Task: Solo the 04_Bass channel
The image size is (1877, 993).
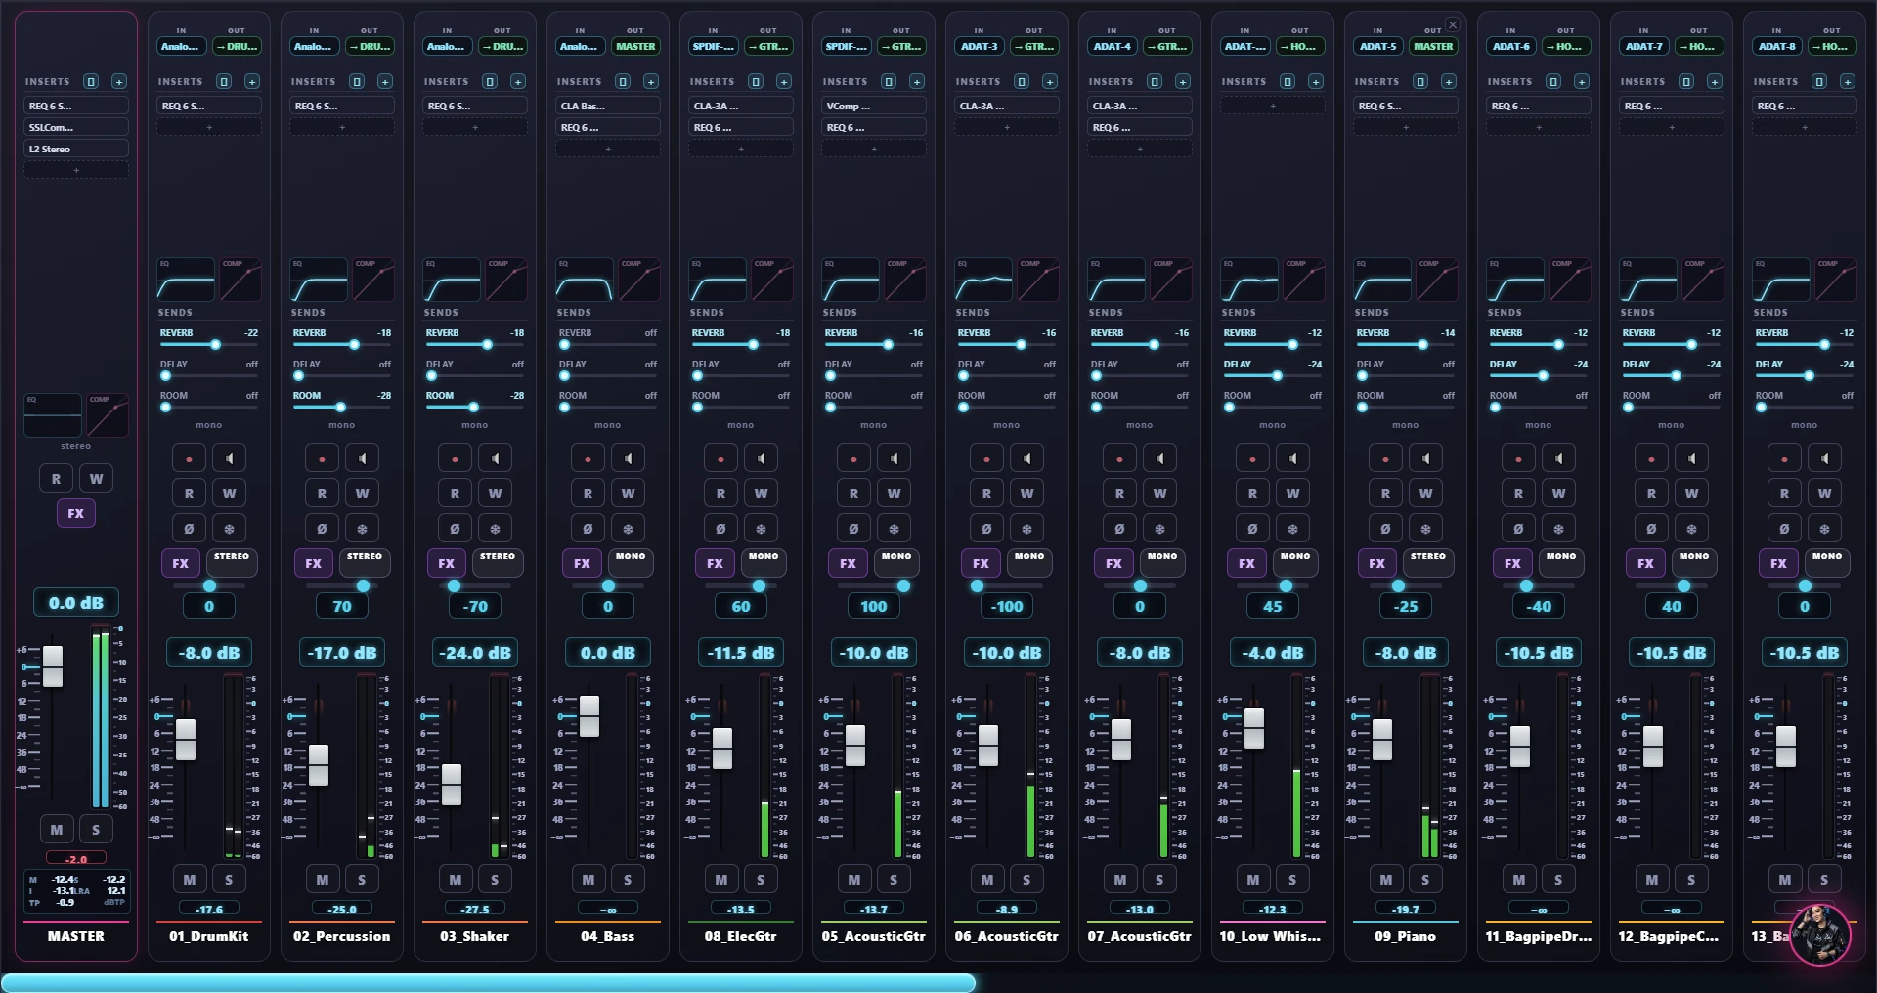Action: click(x=628, y=880)
